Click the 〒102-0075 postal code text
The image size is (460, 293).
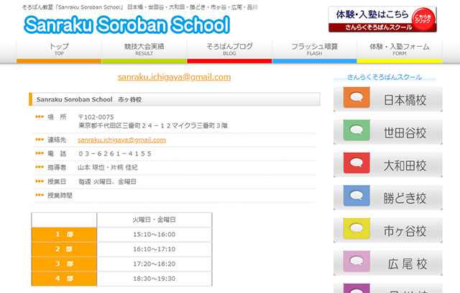96,117
